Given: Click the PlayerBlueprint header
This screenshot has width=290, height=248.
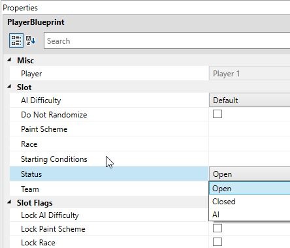Looking at the screenshot, I should tap(36, 22).
